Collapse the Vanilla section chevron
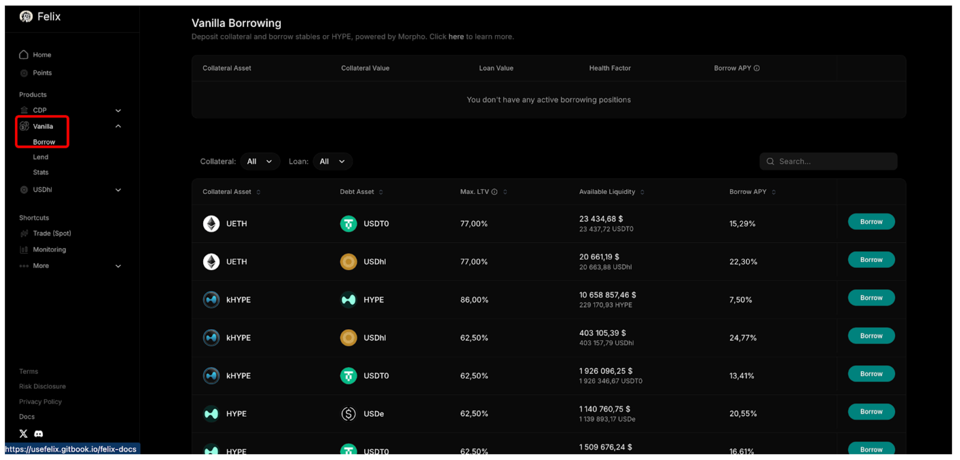960x460 pixels. [x=118, y=126]
